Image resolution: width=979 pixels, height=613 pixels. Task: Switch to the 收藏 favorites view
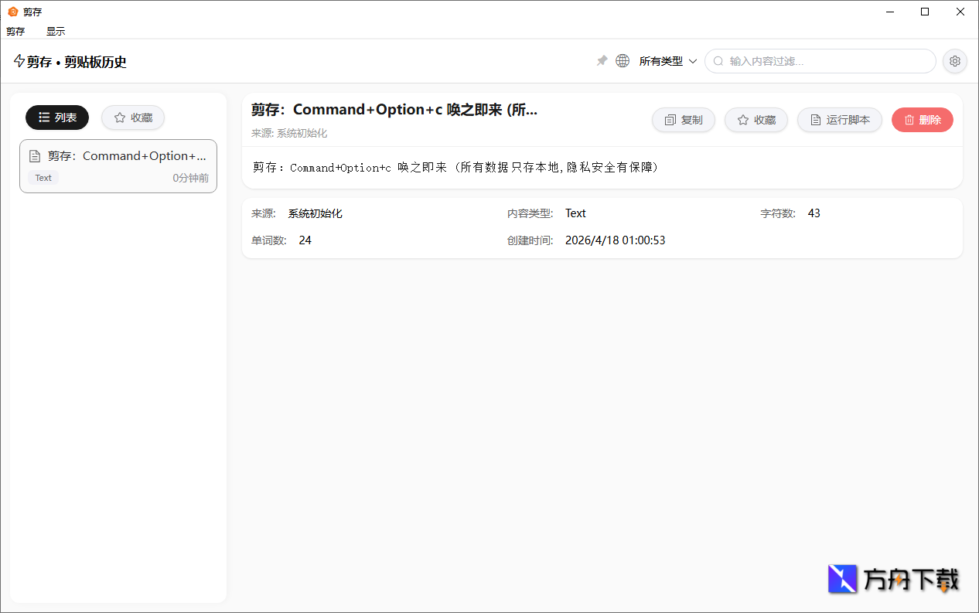coord(132,117)
